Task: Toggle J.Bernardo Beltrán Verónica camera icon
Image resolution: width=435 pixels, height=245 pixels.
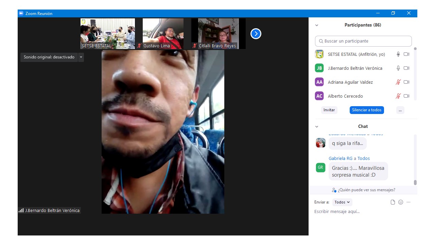Action: tap(406, 68)
